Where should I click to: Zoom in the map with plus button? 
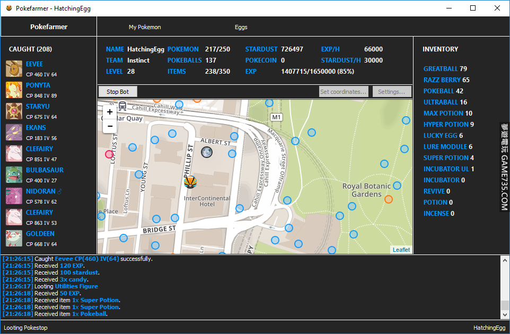tap(110, 112)
